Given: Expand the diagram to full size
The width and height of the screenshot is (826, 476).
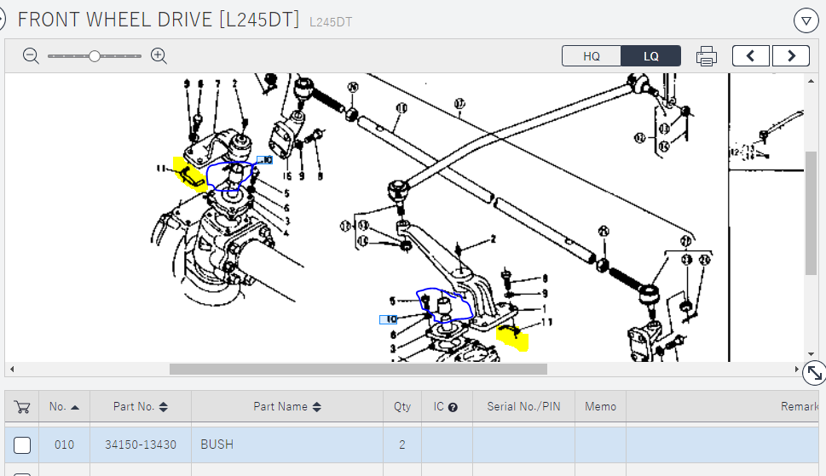Looking at the screenshot, I should coord(814,372).
